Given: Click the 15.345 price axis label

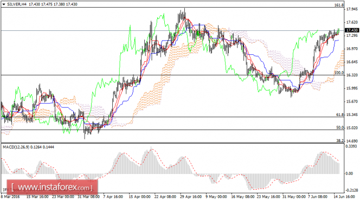Looking at the screenshot, I should coord(352,114).
